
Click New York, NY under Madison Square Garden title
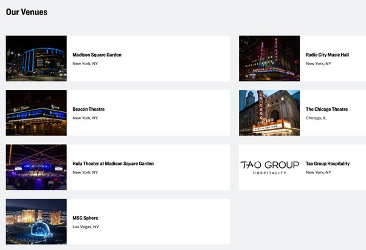pos(85,63)
